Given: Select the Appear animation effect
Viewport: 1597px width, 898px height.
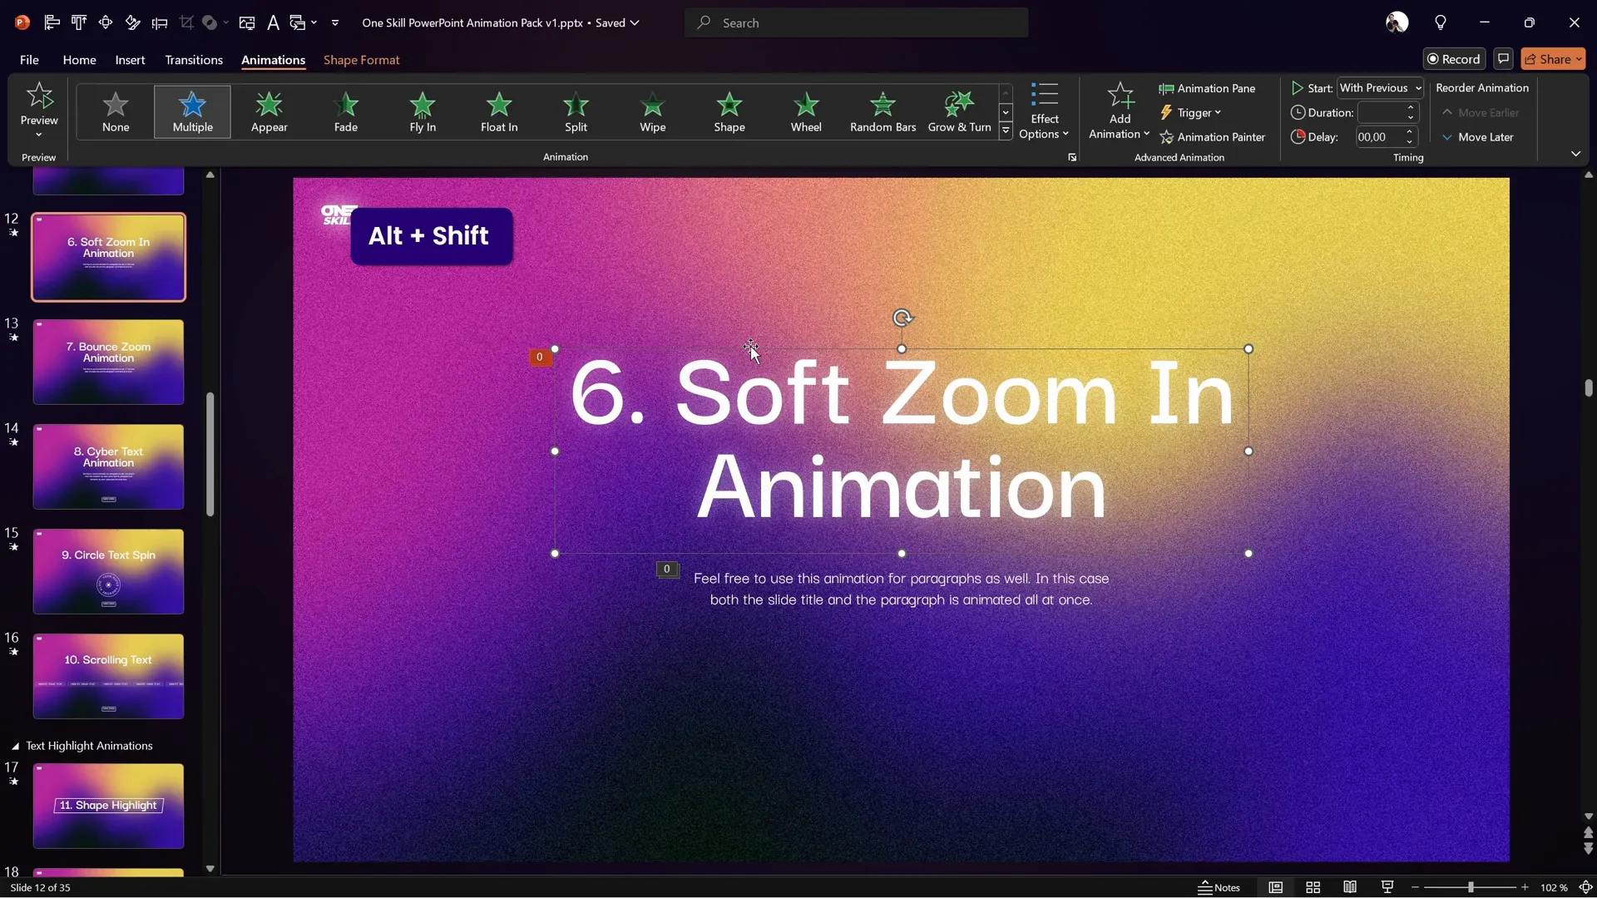Looking at the screenshot, I should point(269,111).
